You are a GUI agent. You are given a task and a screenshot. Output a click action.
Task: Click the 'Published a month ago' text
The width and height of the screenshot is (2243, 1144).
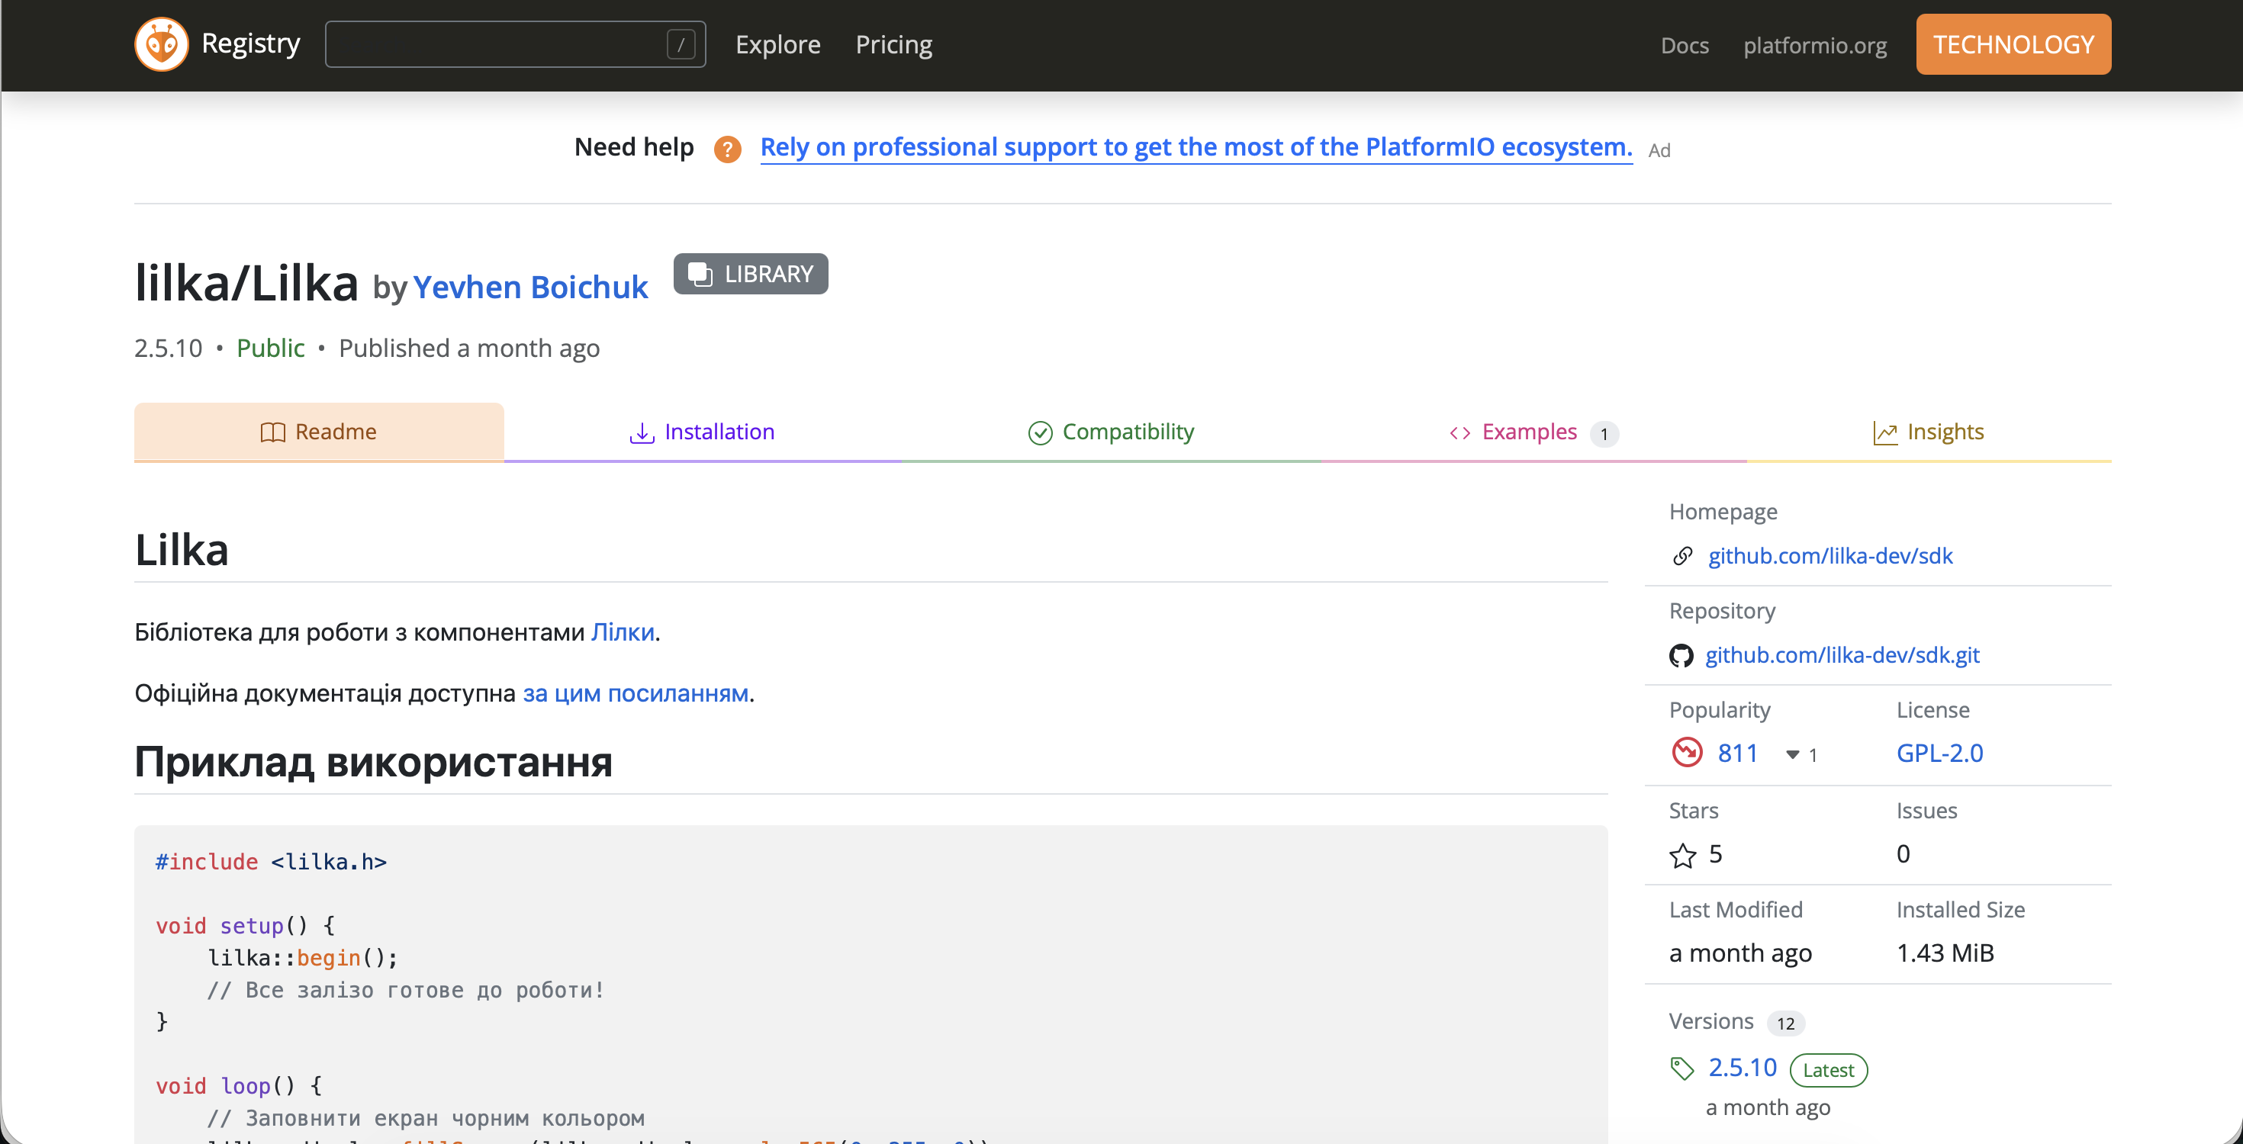point(468,349)
